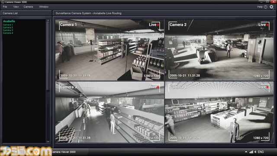Click the camera list scroll down arrow
Viewport: 277px width, 156px height.
[x=48, y=142]
